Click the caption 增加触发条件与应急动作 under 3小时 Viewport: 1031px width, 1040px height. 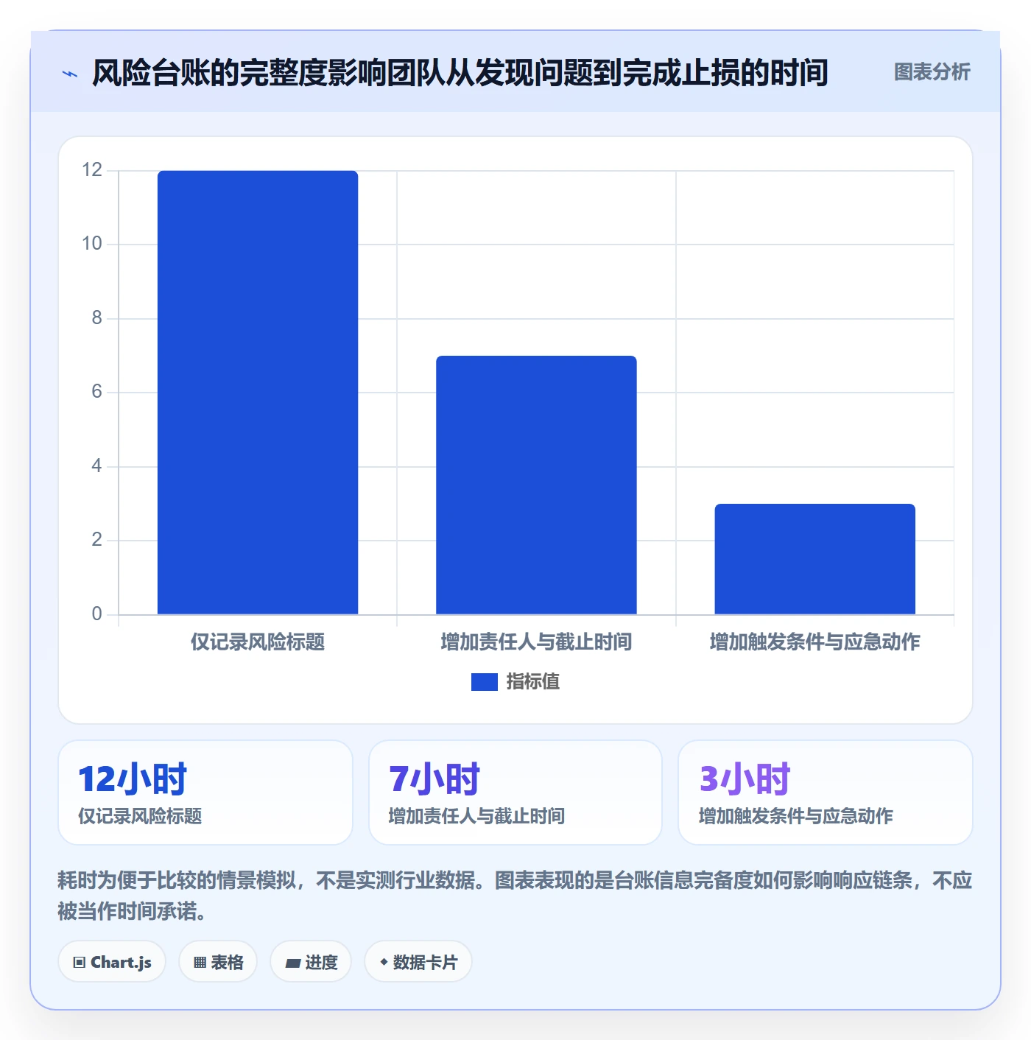pos(795,816)
